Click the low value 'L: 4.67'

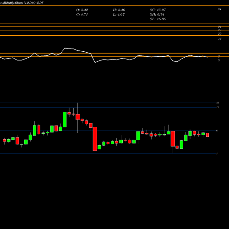(119, 14)
